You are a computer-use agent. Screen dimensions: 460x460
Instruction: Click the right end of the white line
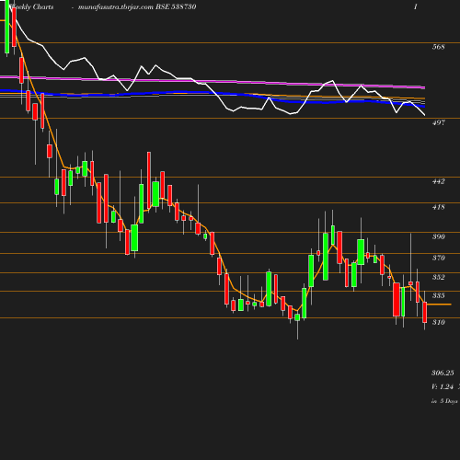(424, 115)
